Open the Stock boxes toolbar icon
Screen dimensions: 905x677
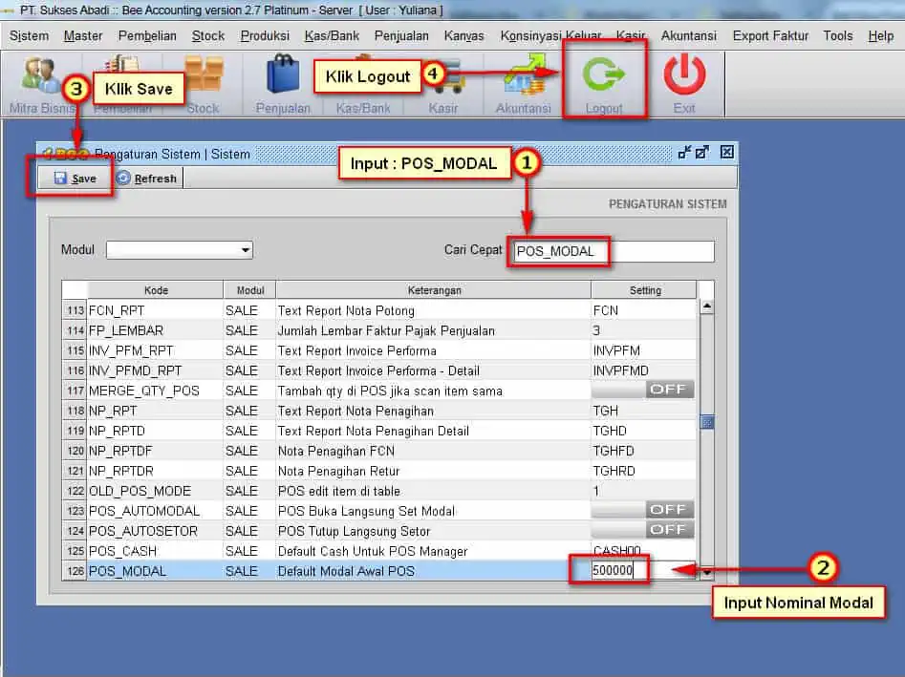pos(204,74)
